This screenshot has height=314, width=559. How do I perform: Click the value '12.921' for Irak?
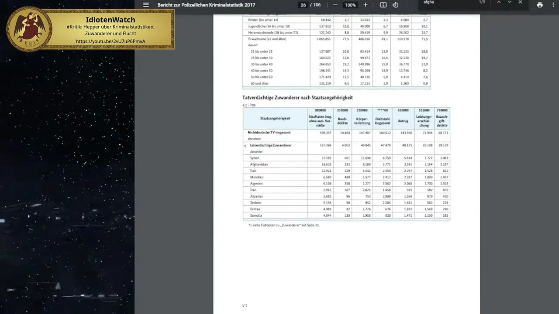326,171
